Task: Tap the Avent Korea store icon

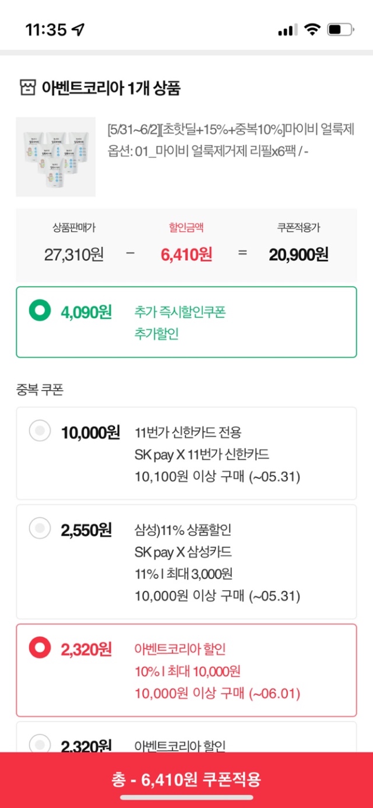Action: click(x=27, y=88)
